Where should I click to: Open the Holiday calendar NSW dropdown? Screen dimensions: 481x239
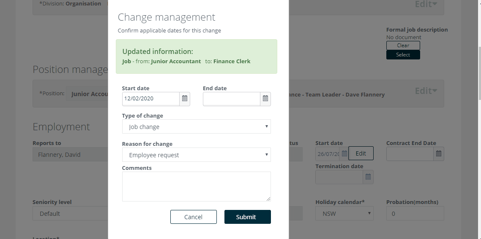[344, 213]
